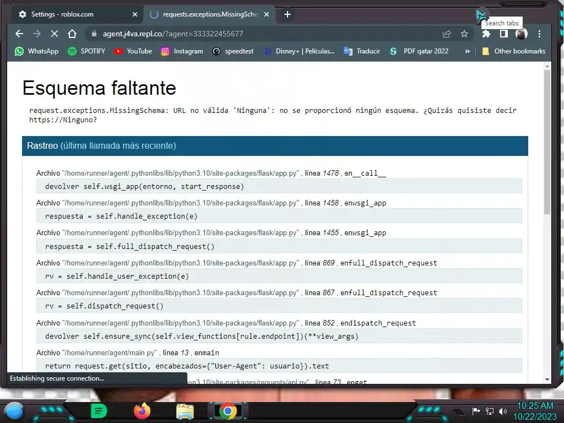564x423 pixels.
Task: Open File Explorer from the taskbar
Action: 185,411
